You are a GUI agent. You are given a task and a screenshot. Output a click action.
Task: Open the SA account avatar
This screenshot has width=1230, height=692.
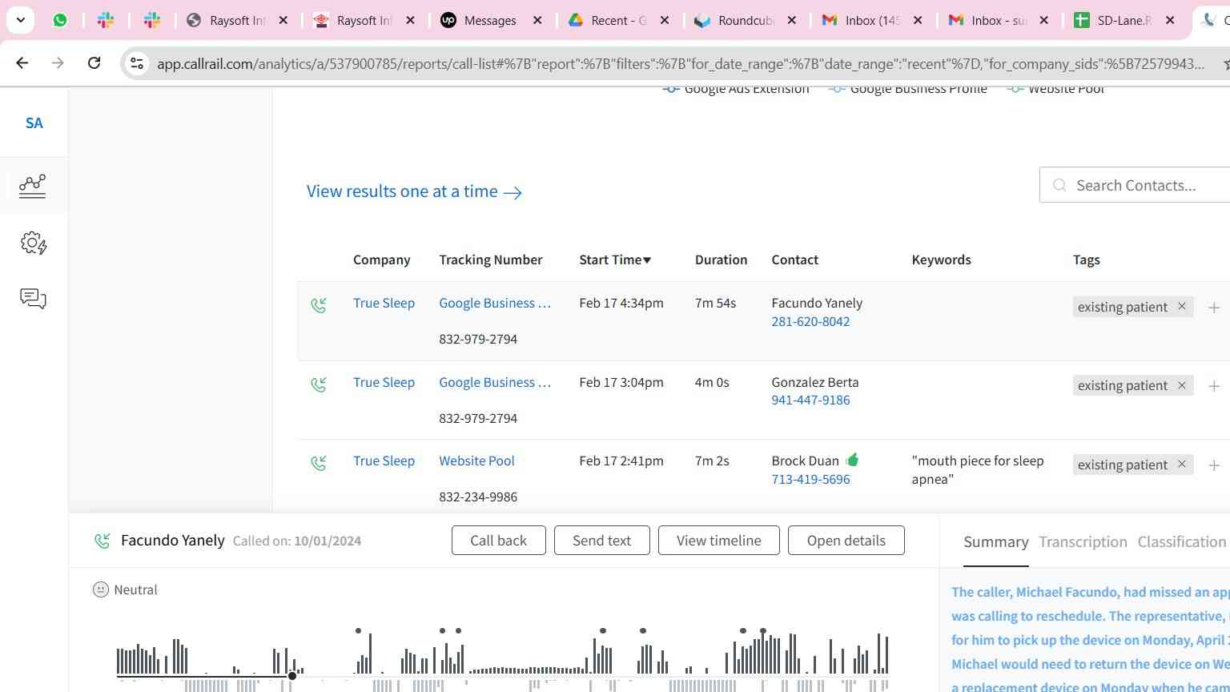tap(34, 123)
